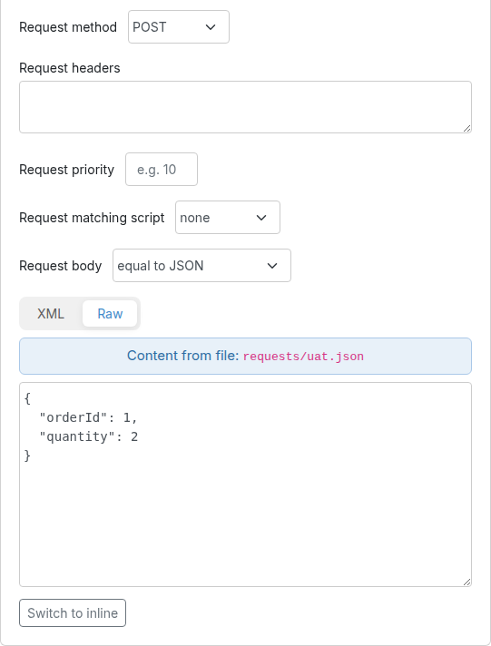
Task: Click the request body editor resize handle
Action: click(466, 582)
